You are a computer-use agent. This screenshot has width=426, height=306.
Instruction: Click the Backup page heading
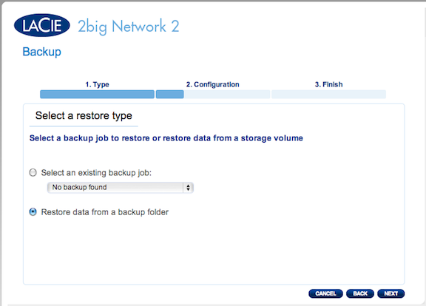pyautogui.click(x=42, y=52)
